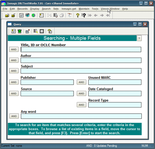Click the grayed-out printer icon
The image size is (155, 149).
click(x=62, y=16)
